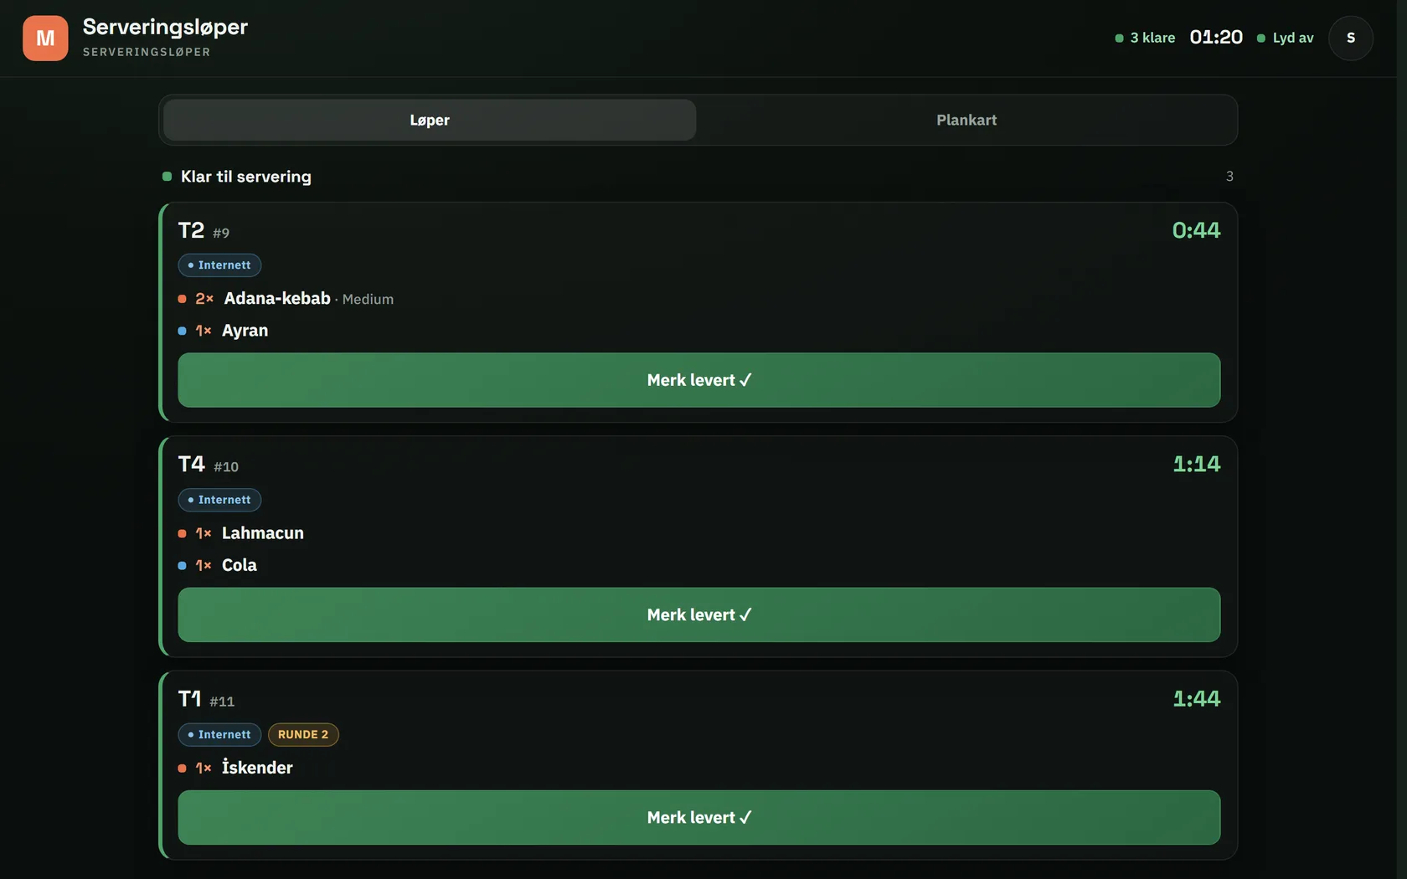
Task: Click the 1:44 timer on T1
Action: pos(1196,698)
